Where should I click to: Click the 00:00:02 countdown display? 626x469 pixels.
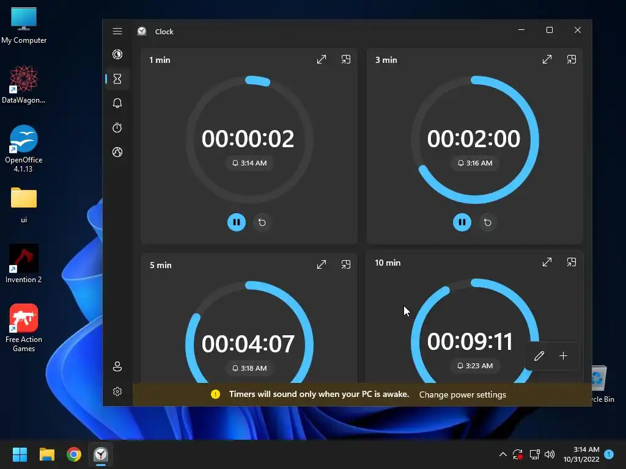click(248, 139)
